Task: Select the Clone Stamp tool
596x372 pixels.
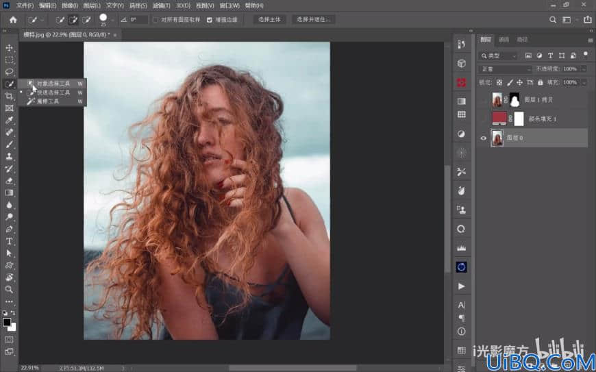Action: [x=9, y=156]
